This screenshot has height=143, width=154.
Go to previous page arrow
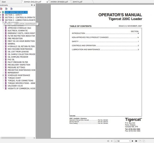pos(112,141)
